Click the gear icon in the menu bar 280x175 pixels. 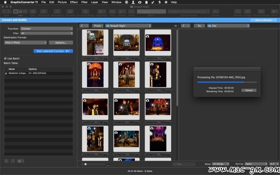click(166, 2)
